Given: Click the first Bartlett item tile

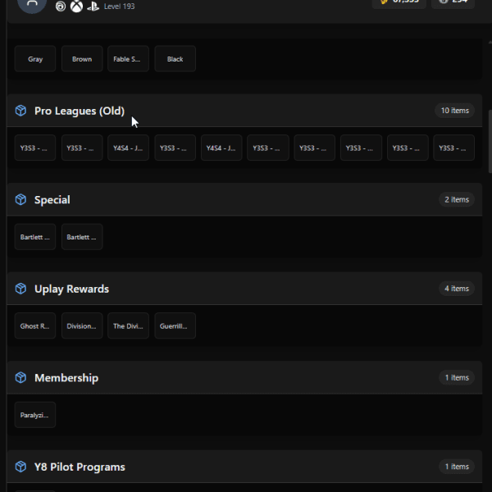Looking at the screenshot, I should (x=35, y=237).
